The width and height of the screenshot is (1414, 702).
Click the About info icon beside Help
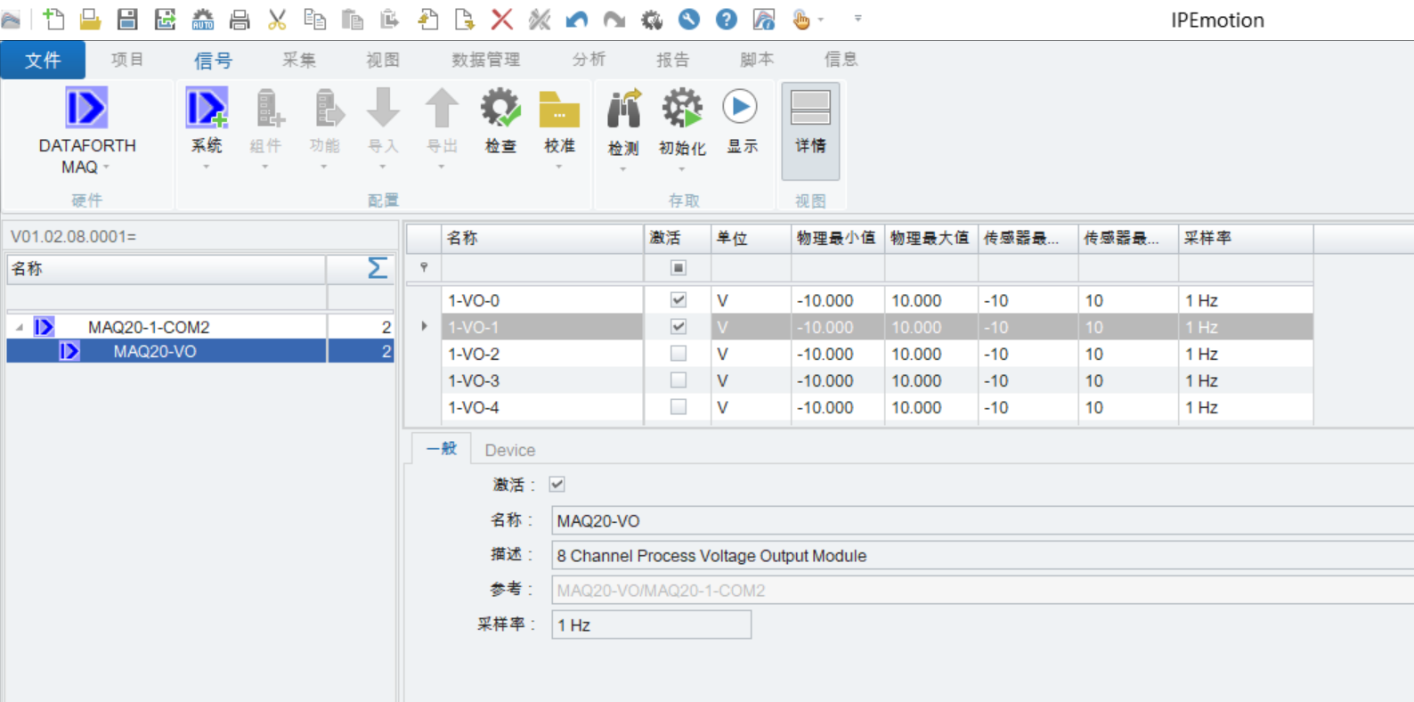764,19
